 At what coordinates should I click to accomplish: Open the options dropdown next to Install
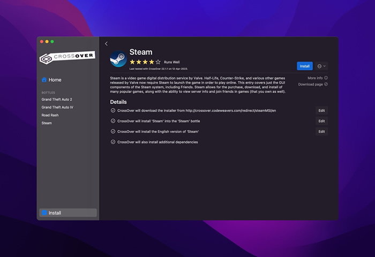click(x=321, y=66)
